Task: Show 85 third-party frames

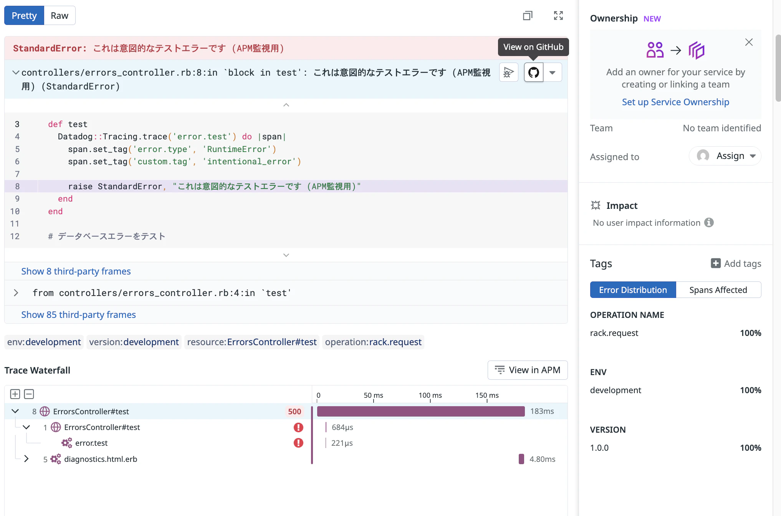Action: [78, 314]
